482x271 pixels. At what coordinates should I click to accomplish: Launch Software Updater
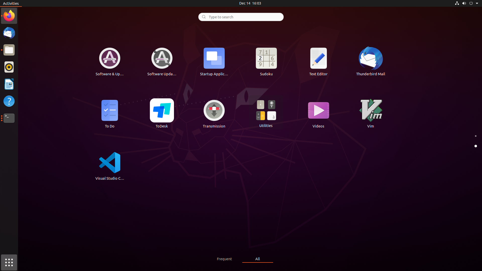point(162,62)
